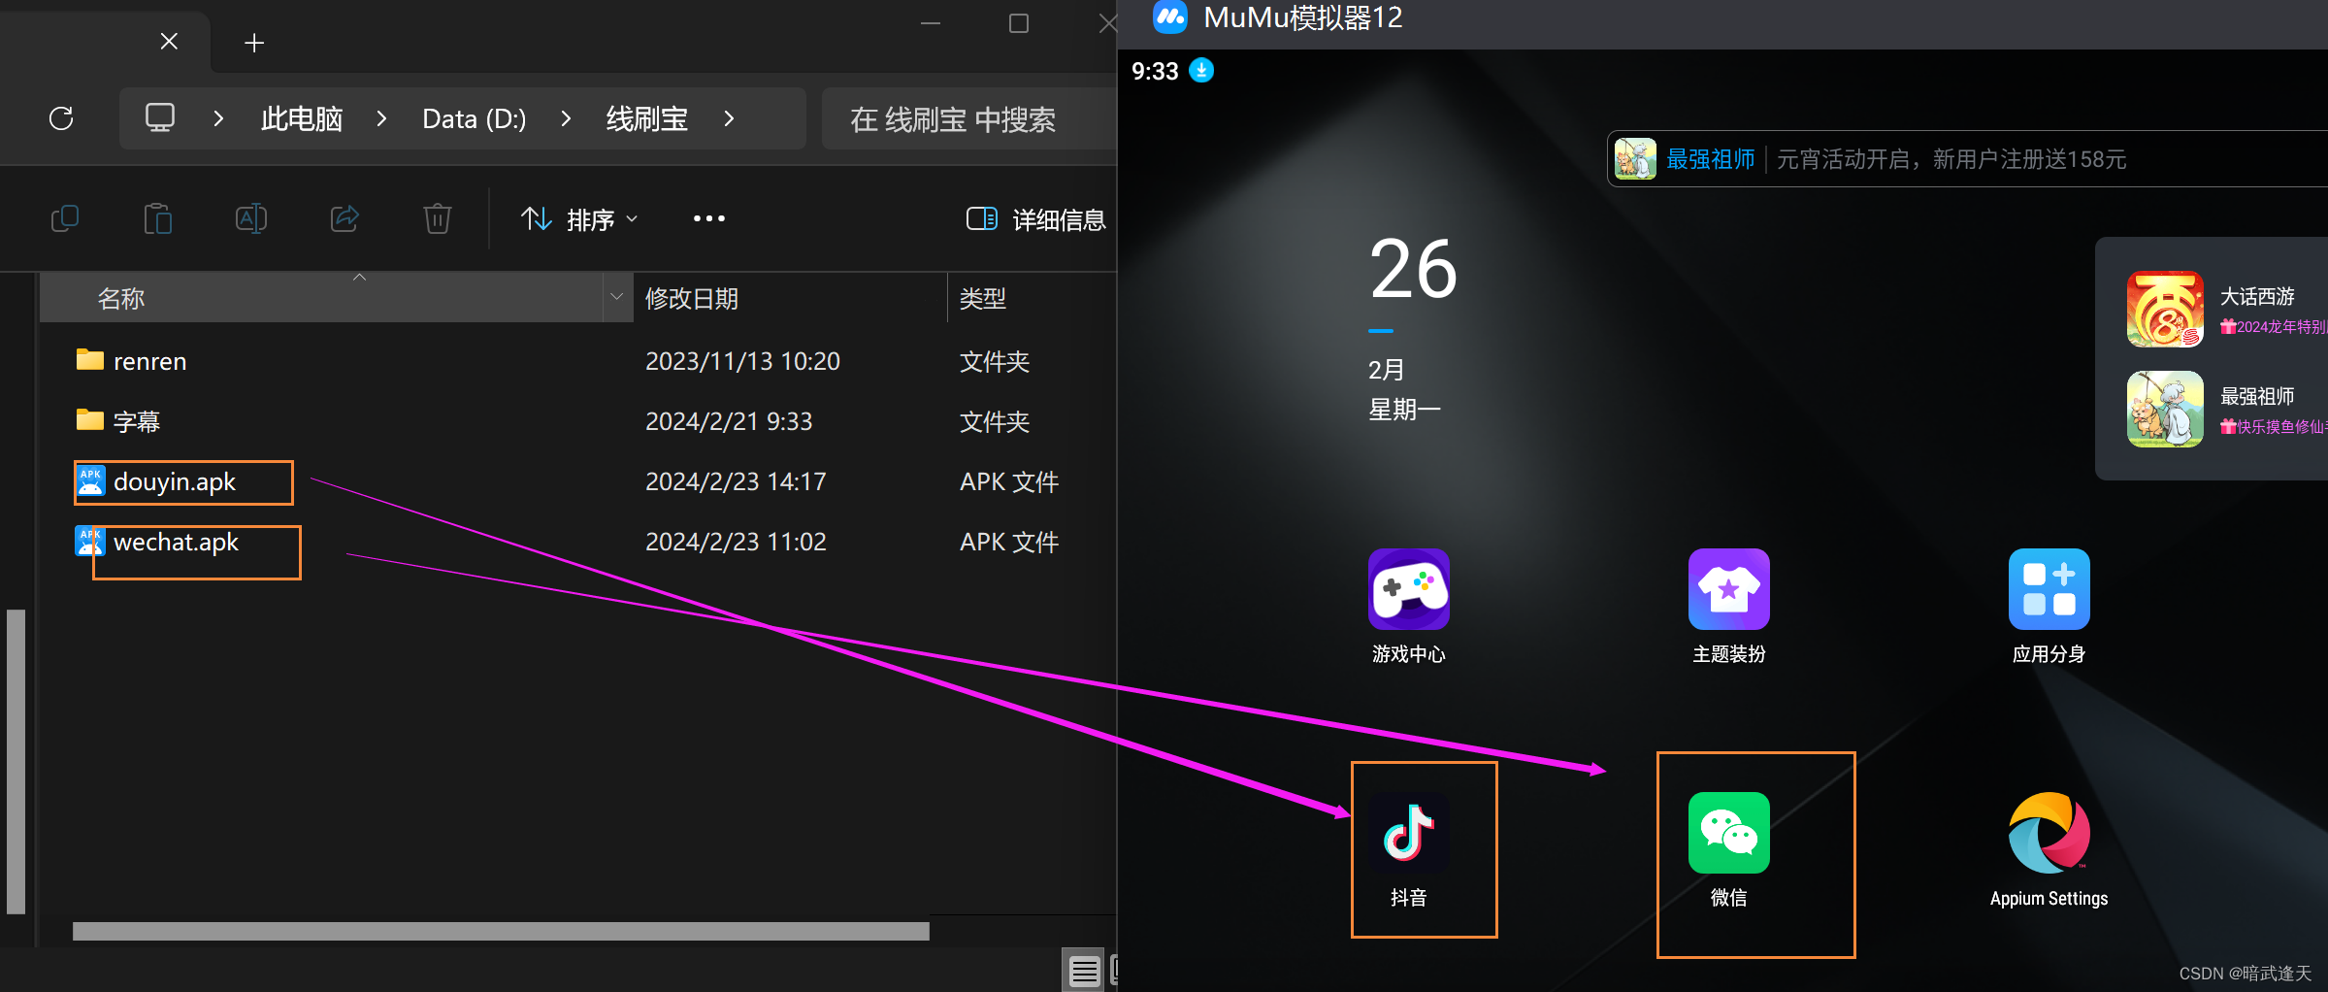Screen dimensions: 2328x992
Task: Click the refresh button in Explorer
Action: (61, 118)
